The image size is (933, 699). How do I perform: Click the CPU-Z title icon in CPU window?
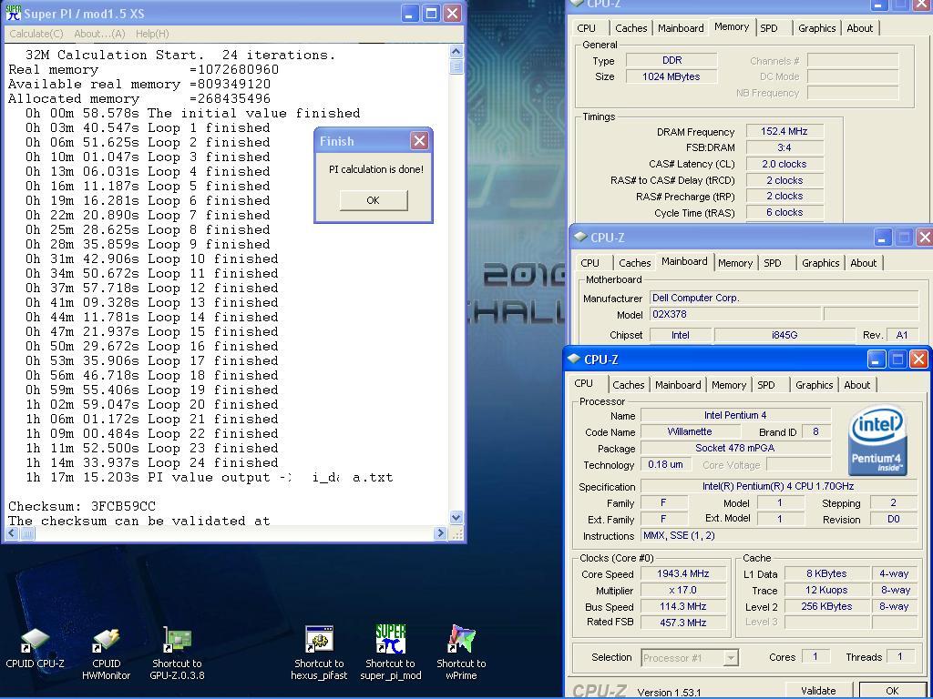pyautogui.click(x=574, y=359)
